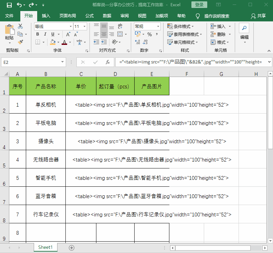Click the red font color button
Screen dimensions: 273x253
click(64, 42)
